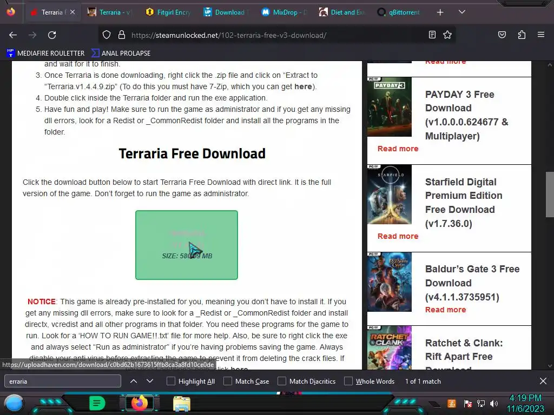
Task: Open the network tray icon
Action: [x=480, y=403]
